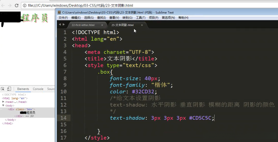Image resolution: width=278 pixels, height=142 pixels.
Task: Go forward in Chrome browser
Action: (x=10, y=6)
